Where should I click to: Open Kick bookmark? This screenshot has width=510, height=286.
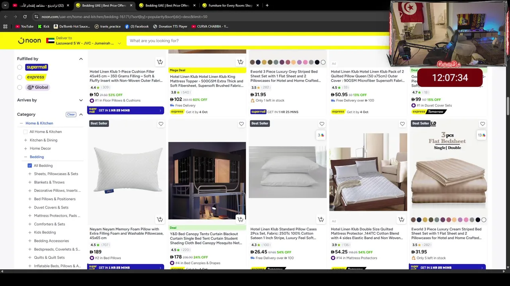44,26
